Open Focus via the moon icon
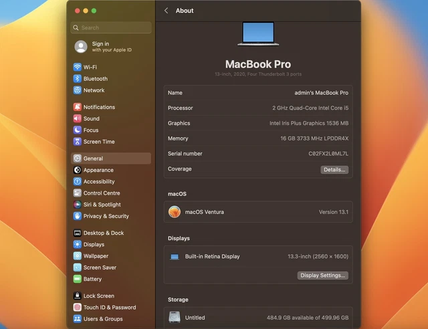Image resolution: width=428 pixels, height=329 pixels. click(x=78, y=130)
